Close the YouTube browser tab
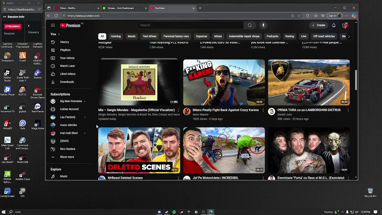Screen dimensions: 382x215 (193, 8)
